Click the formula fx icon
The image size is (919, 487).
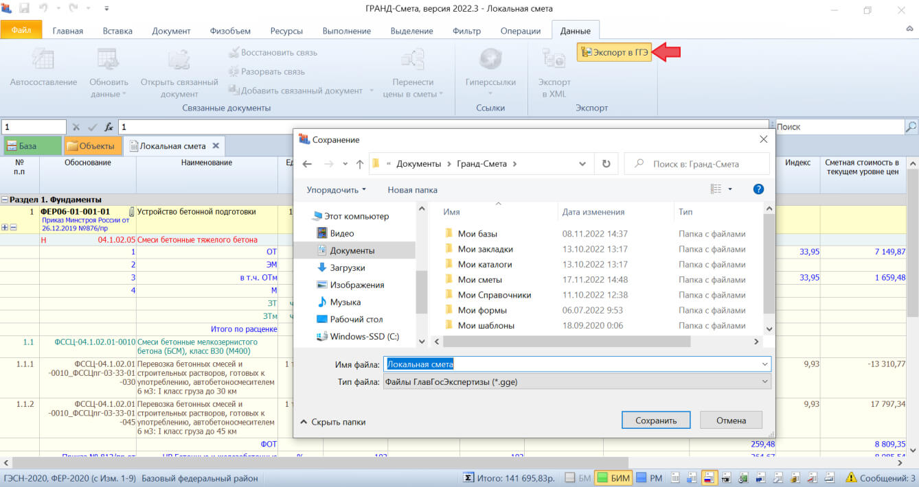point(109,127)
